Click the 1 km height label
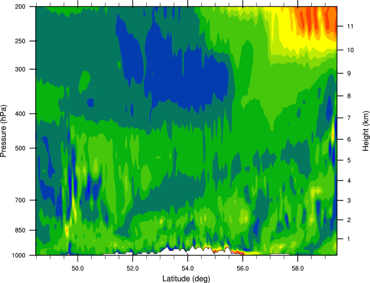The image size is (370, 283). [349, 239]
